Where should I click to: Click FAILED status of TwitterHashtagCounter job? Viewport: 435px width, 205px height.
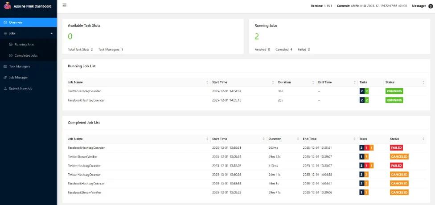click(x=396, y=166)
